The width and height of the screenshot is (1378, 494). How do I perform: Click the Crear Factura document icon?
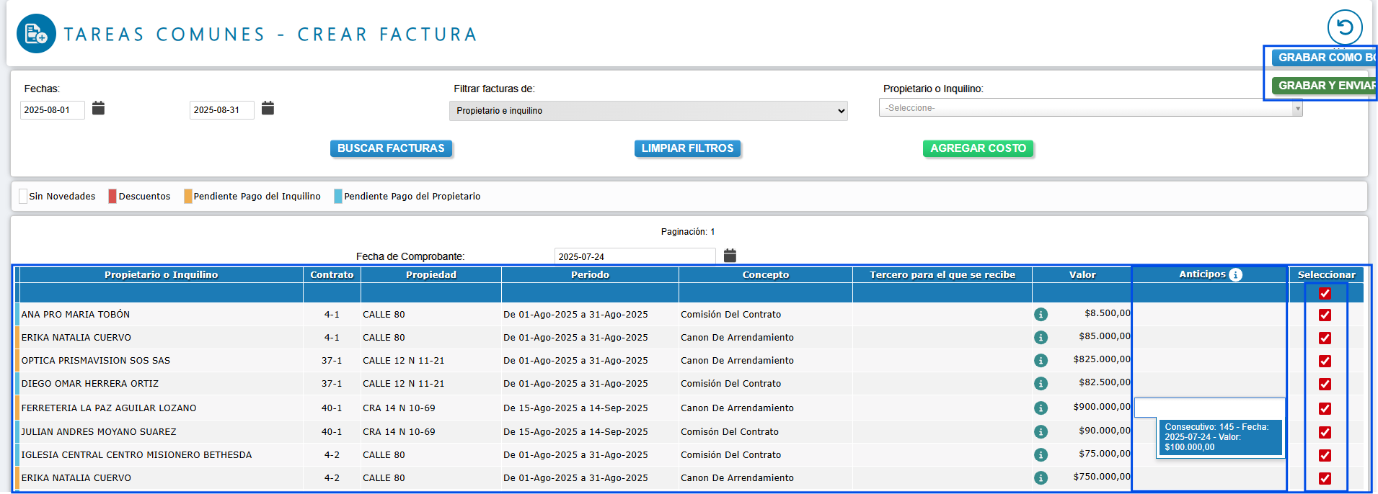(x=36, y=34)
